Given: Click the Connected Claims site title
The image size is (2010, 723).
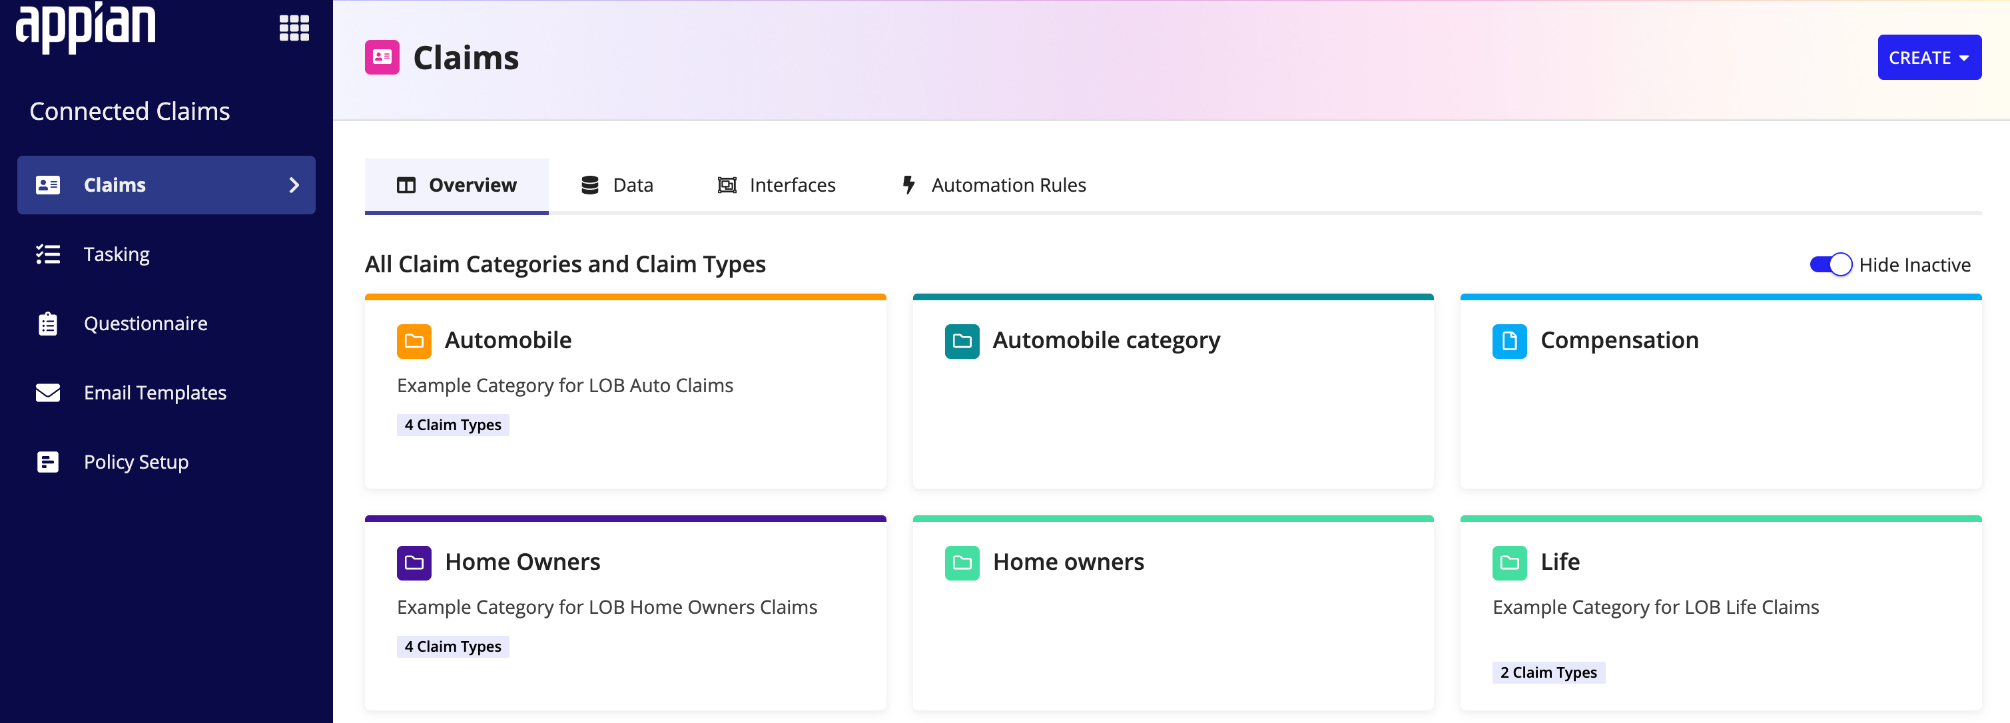Looking at the screenshot, I should pyautogui.click(x=129, y=112).
